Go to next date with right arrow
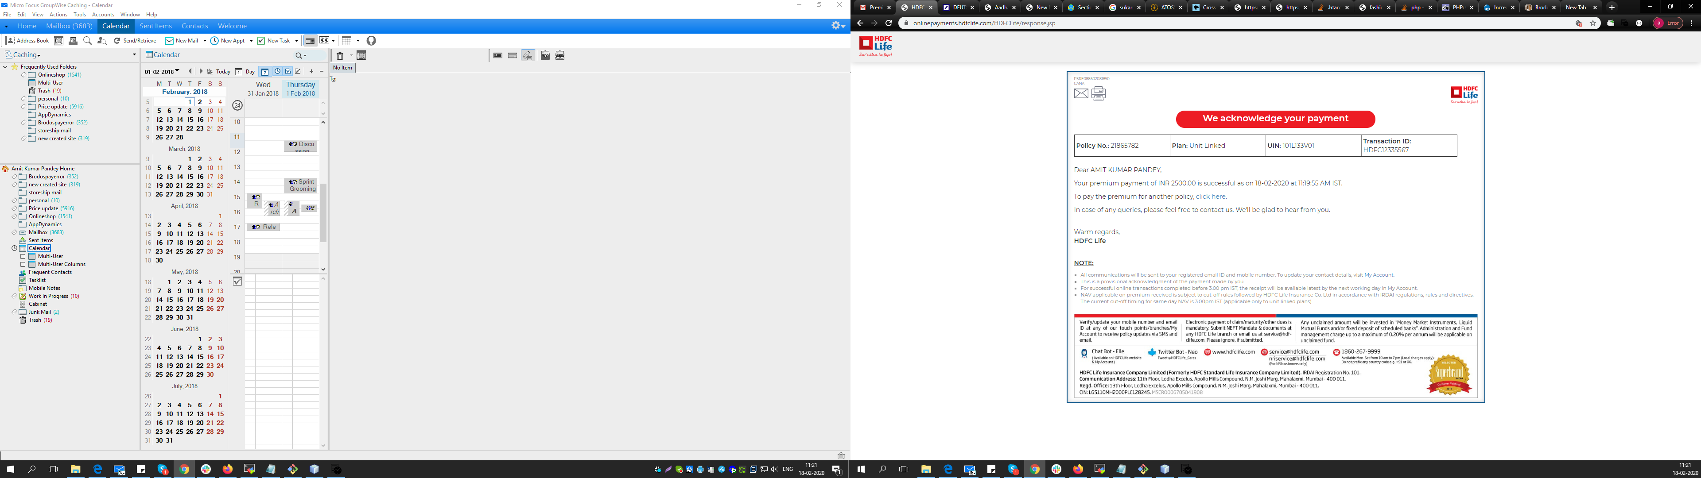The image size is (1701, 478). [201, 71]
